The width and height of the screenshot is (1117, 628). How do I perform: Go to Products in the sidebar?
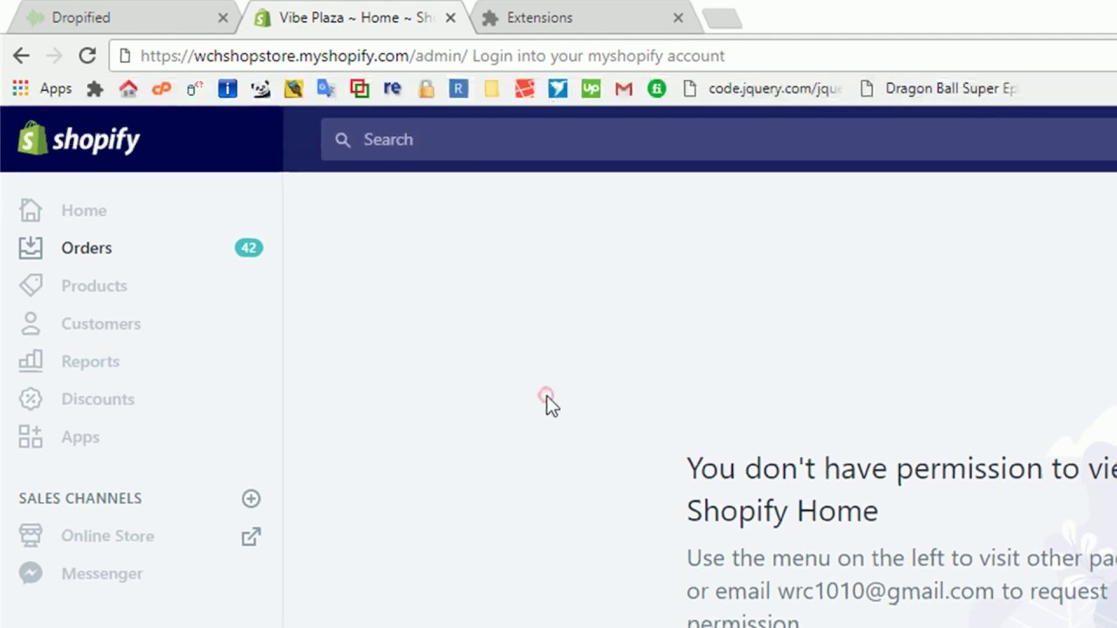[94, 286]
